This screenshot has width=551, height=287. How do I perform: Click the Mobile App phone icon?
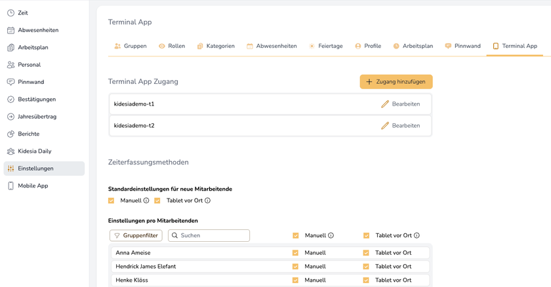[x=11, y=185]
